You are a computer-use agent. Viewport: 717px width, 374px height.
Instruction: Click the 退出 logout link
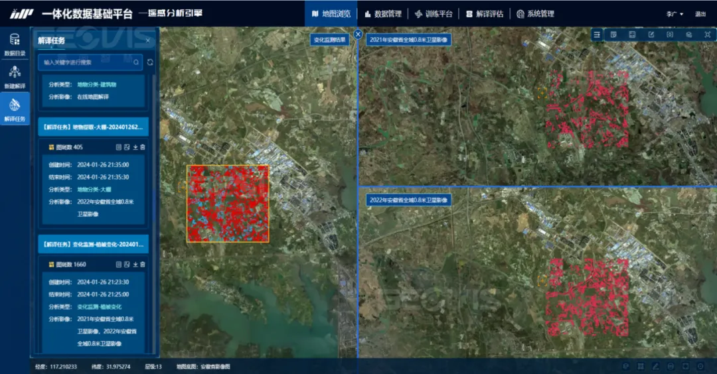700,14
